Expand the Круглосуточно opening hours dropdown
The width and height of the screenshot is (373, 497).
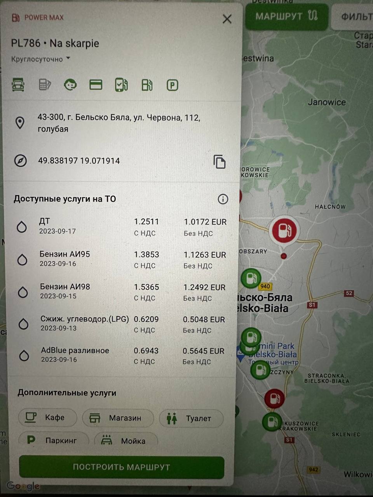[x=41, y=59]
